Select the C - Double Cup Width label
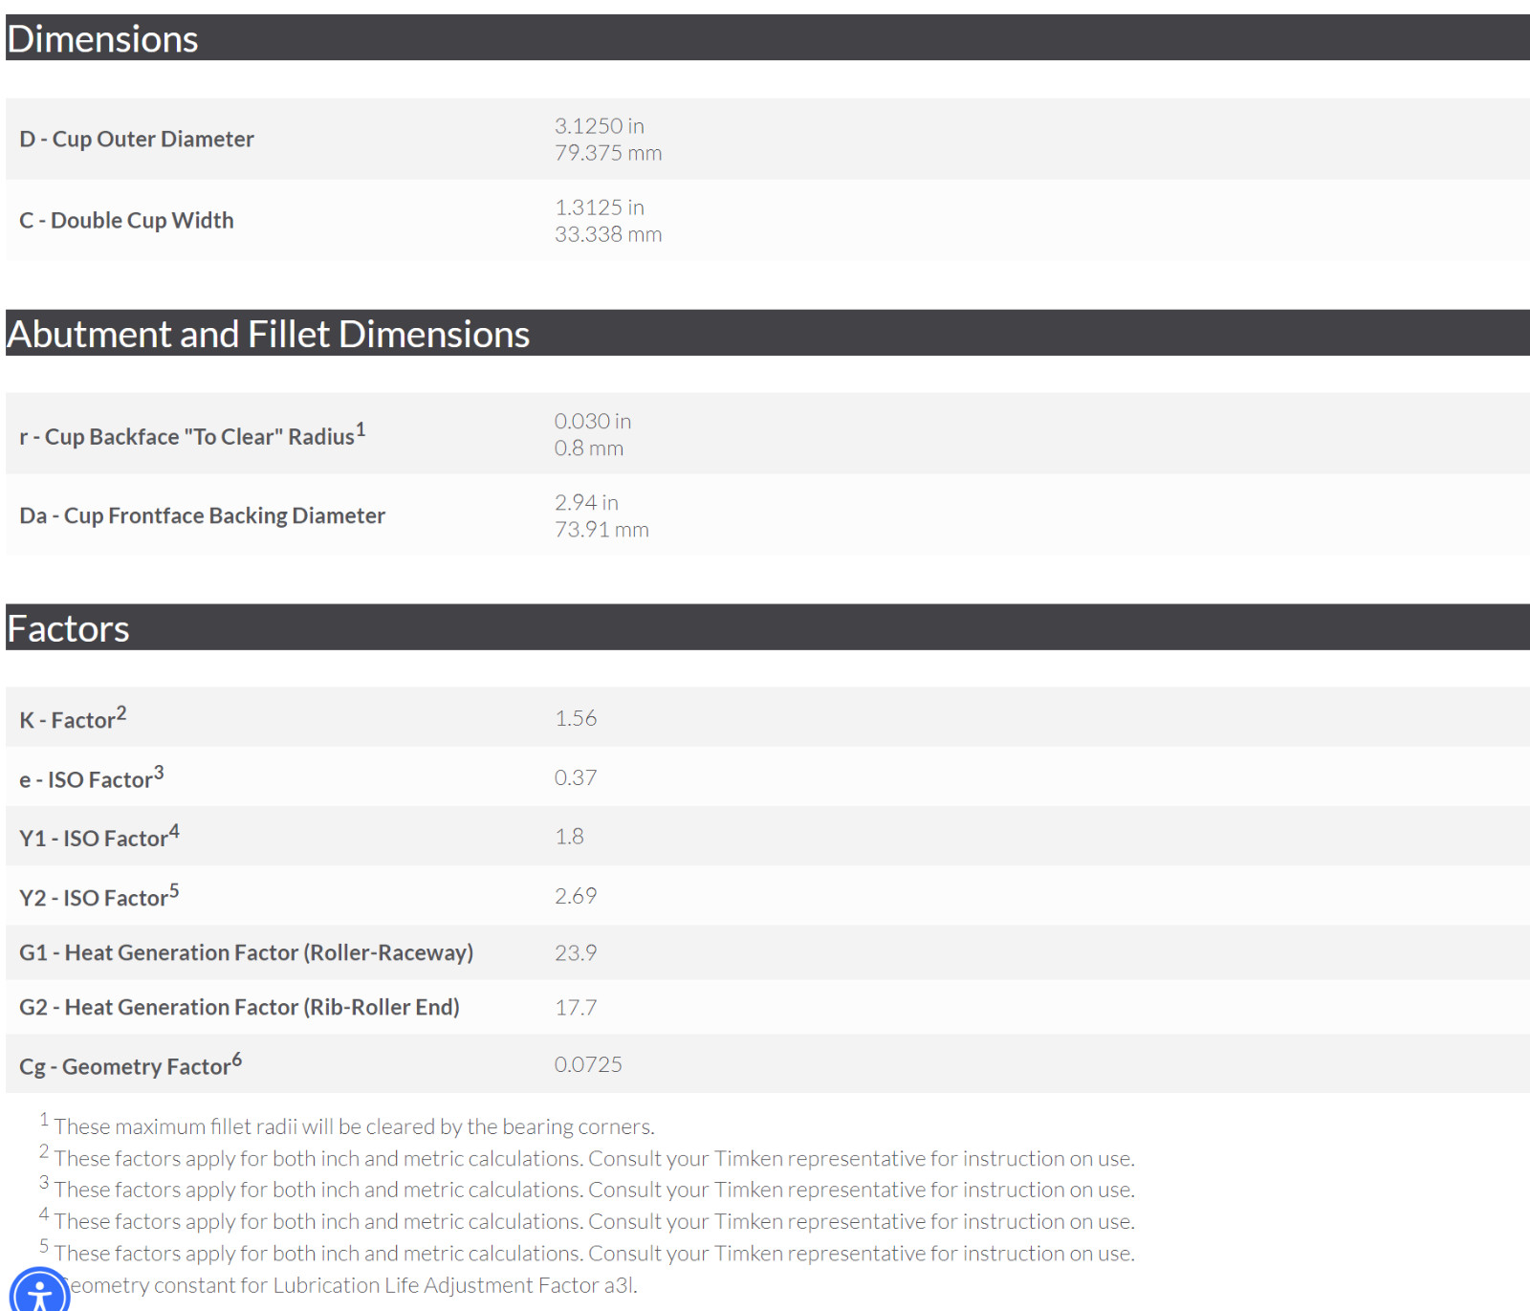Viewport: 1530px width, 1311px height. pos(126,220)
